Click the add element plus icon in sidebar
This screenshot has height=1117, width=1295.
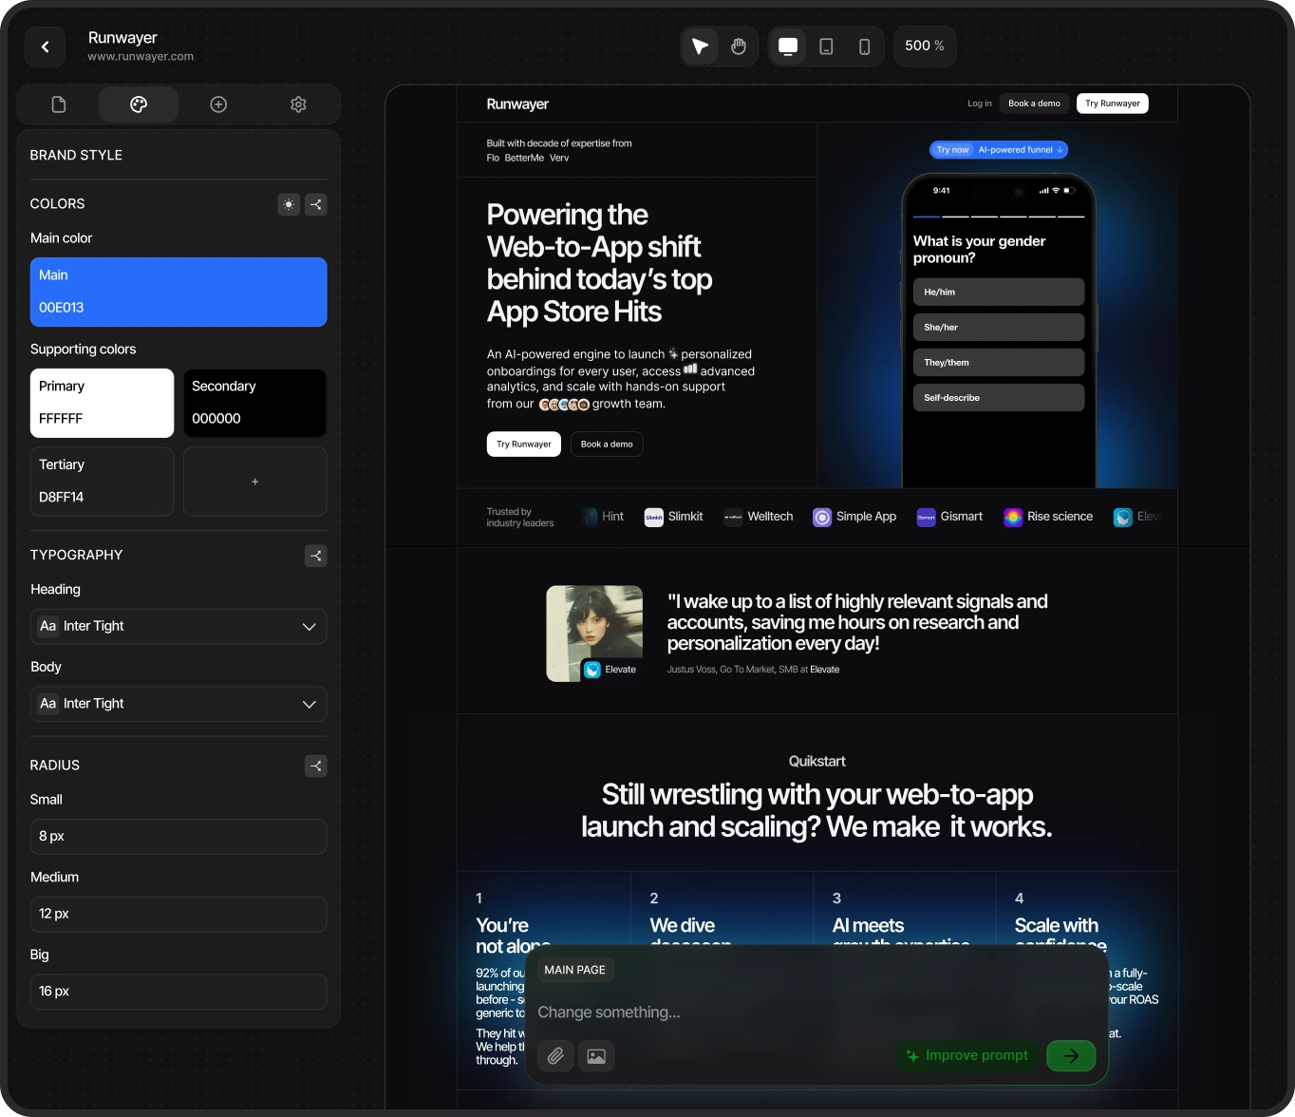coord(218,104)
